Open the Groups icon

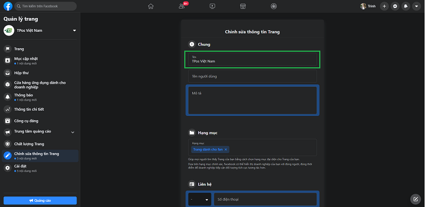(274, 6)
